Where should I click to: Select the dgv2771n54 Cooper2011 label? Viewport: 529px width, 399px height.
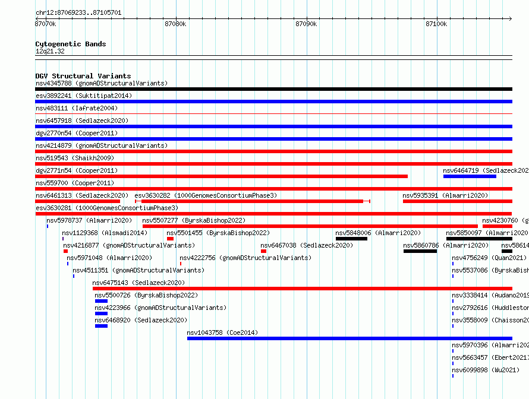click(77, 170)
